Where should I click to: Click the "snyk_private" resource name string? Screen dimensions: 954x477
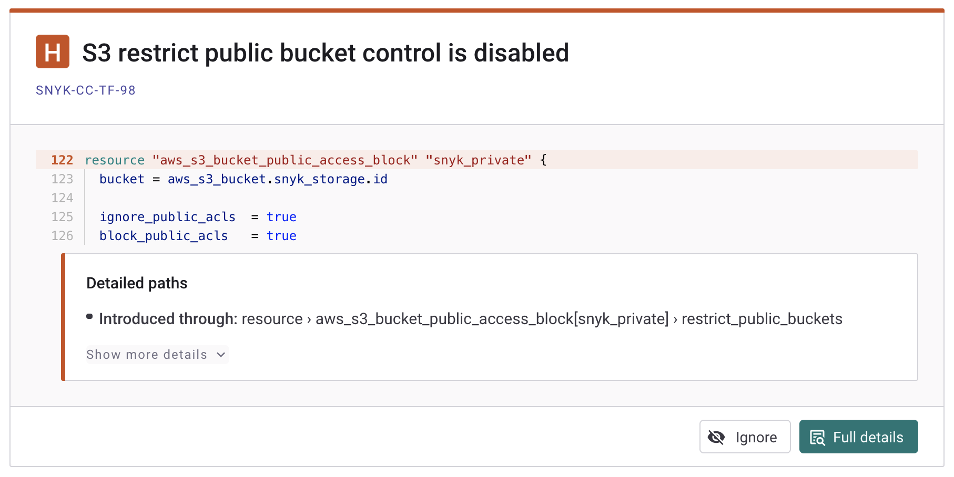coord(479,160)
